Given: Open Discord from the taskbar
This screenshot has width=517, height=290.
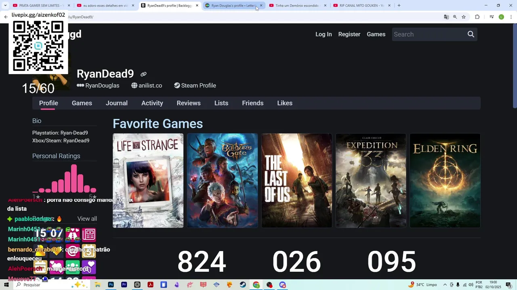Looking at the screenshot, I should pos(282,285).
